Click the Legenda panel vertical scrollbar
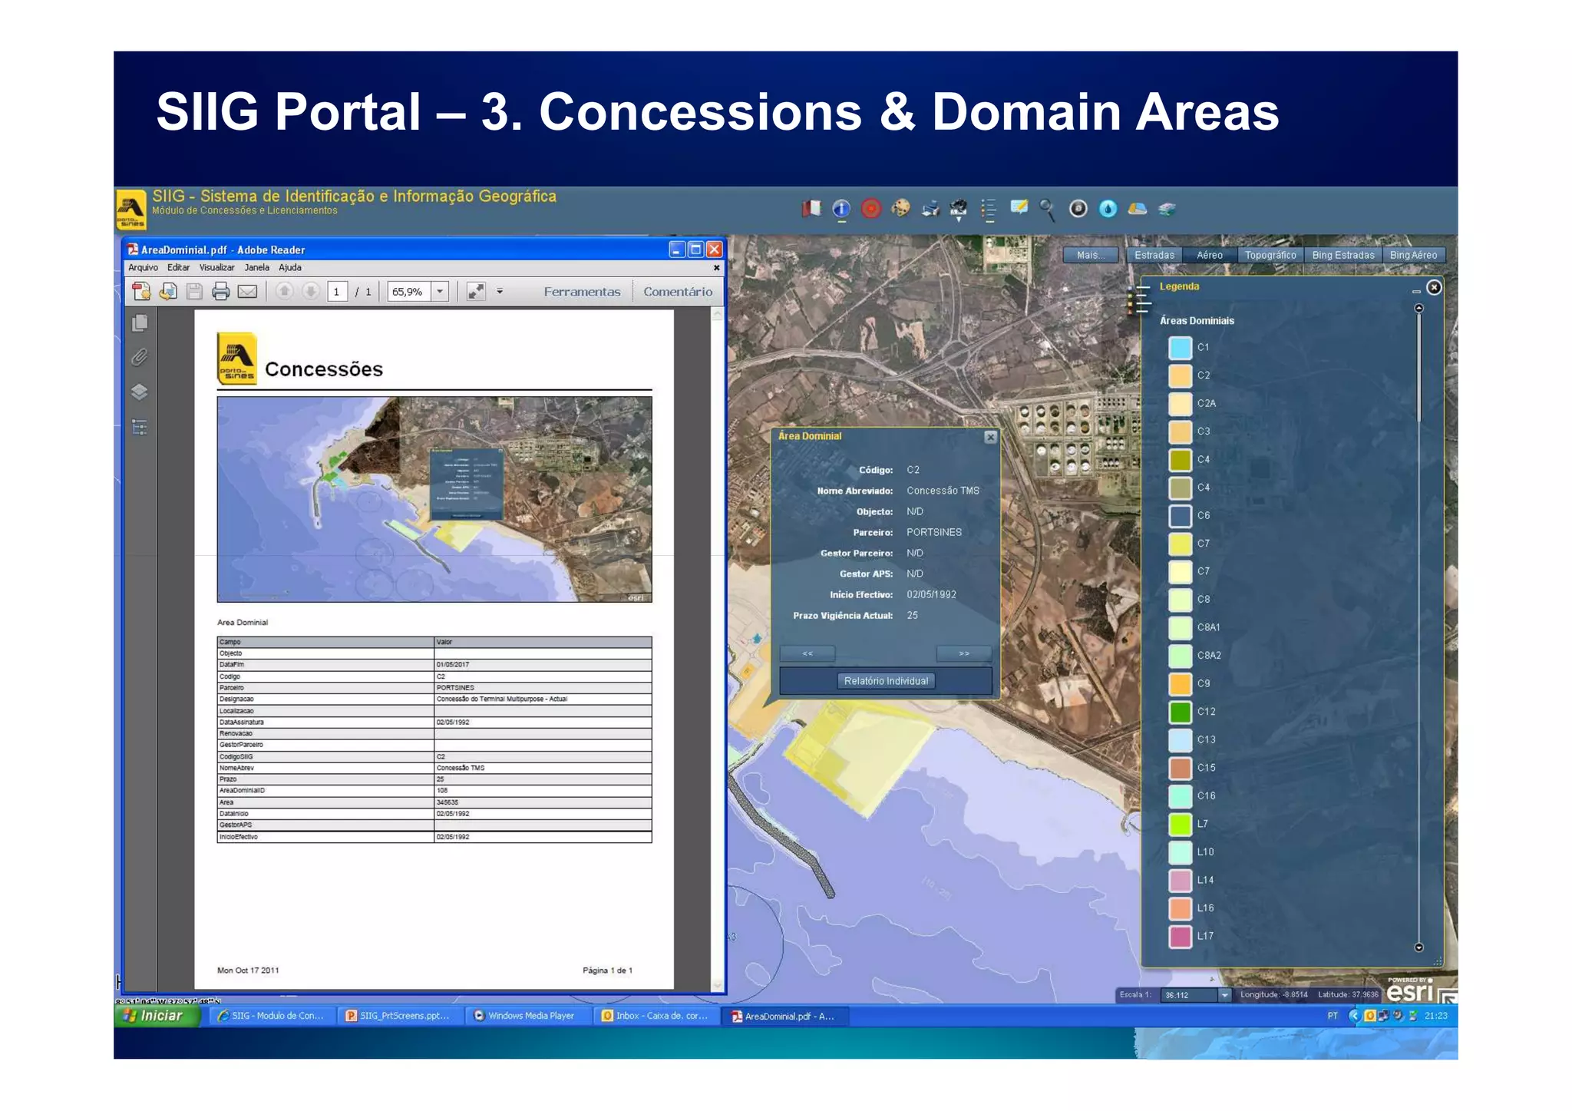The height and width of the screenshot is (1111, 1572). point(1418,627)
